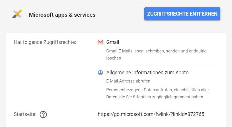232x127 pixels.
Task: Click the Hat folgende Zugriffsrechte label
Action: point(45,43)
